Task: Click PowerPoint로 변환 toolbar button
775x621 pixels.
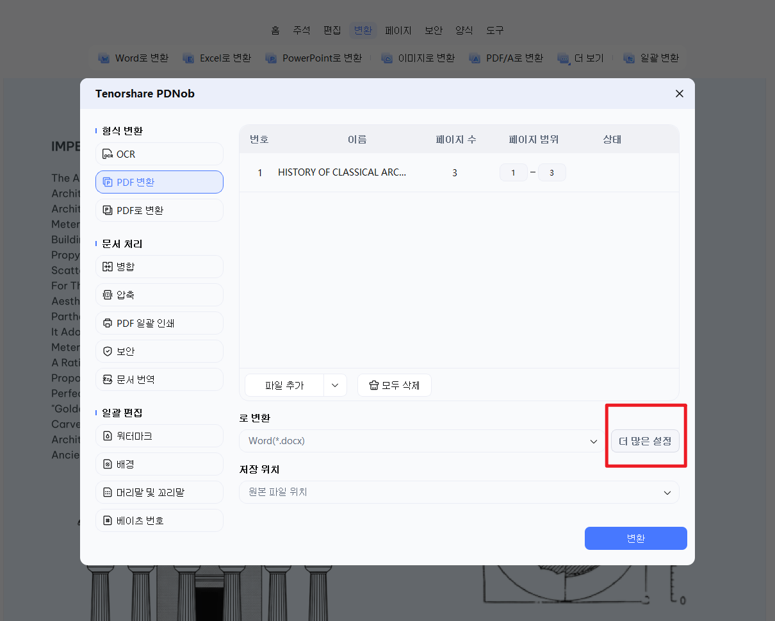Action: coord(314,58)
